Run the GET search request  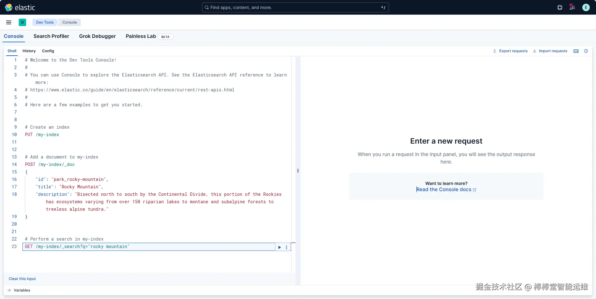coord(280,247)
